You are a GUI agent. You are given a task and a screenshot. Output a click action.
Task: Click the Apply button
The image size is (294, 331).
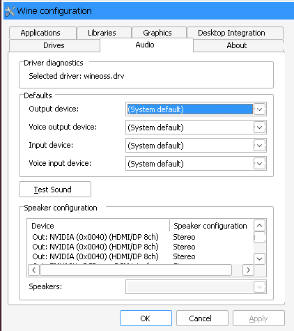(x=258, y=318)
